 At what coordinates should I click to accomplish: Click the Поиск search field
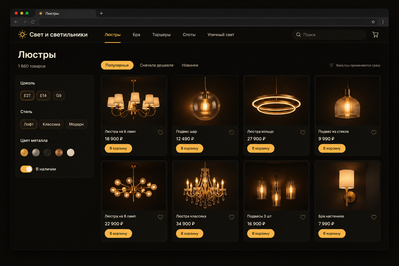point(329,35)
